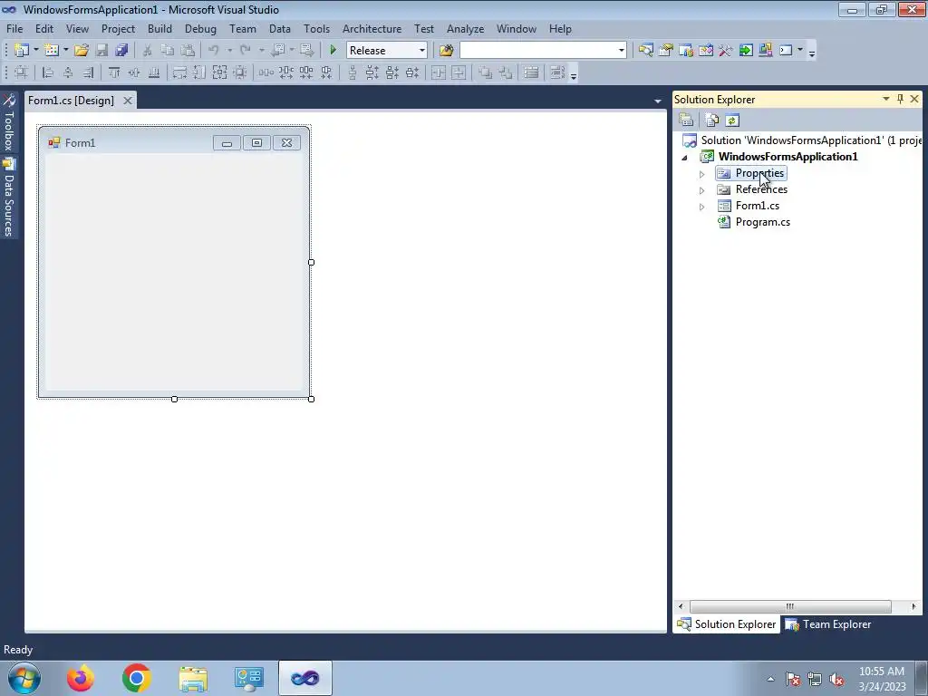Select the Solution 'WindowsFormsApplication1' root node

[x=803, y=140]
